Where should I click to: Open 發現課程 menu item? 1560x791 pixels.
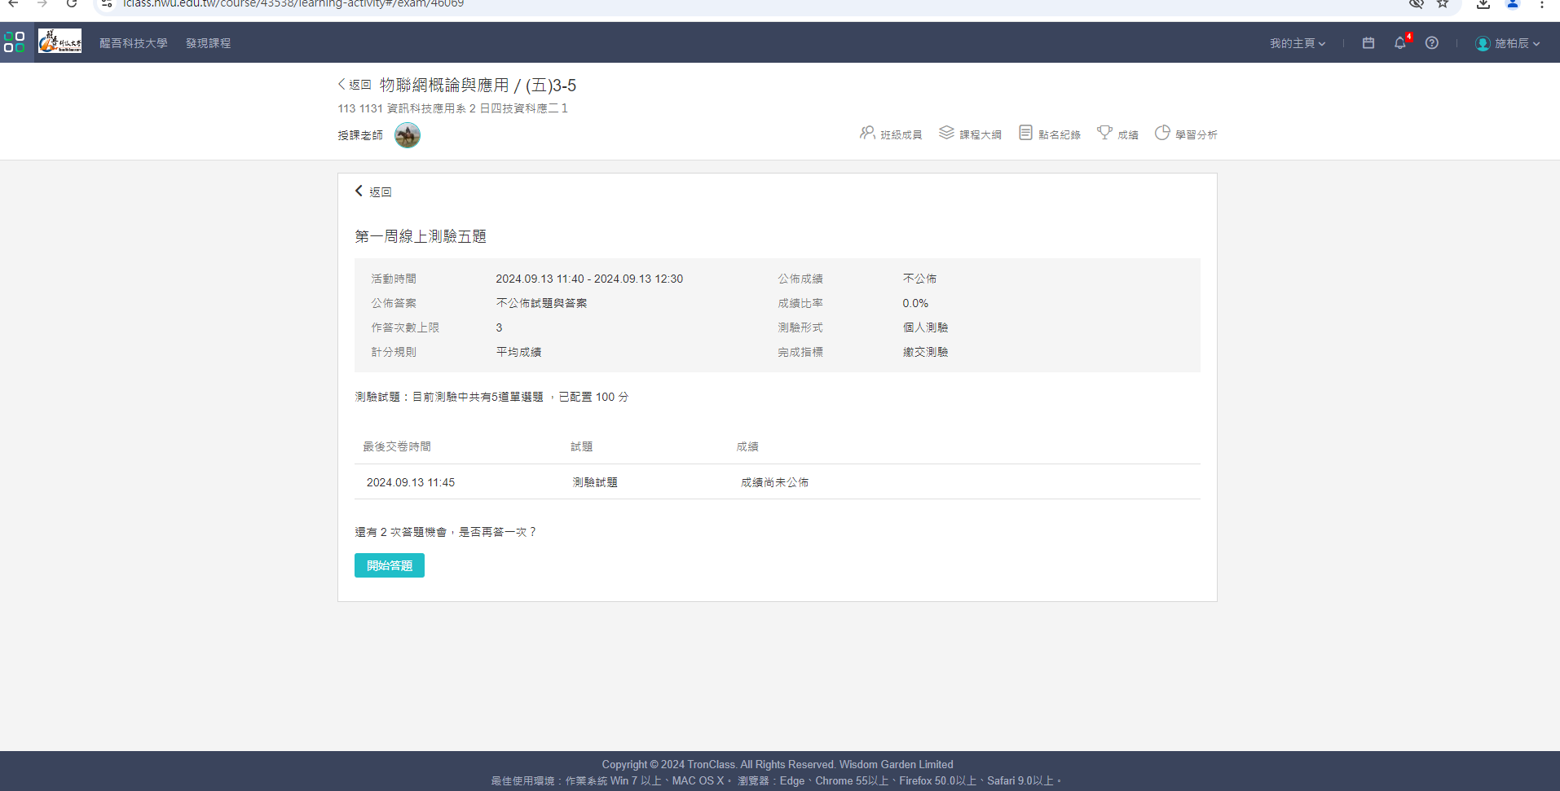[x=208, y=43]
